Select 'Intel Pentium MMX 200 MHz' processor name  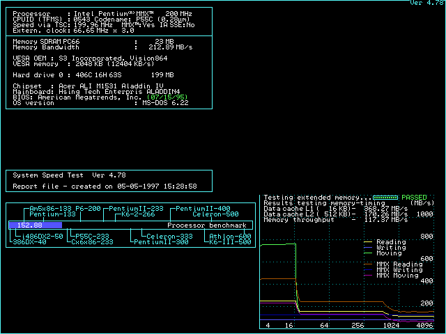(x=133, y=14)
